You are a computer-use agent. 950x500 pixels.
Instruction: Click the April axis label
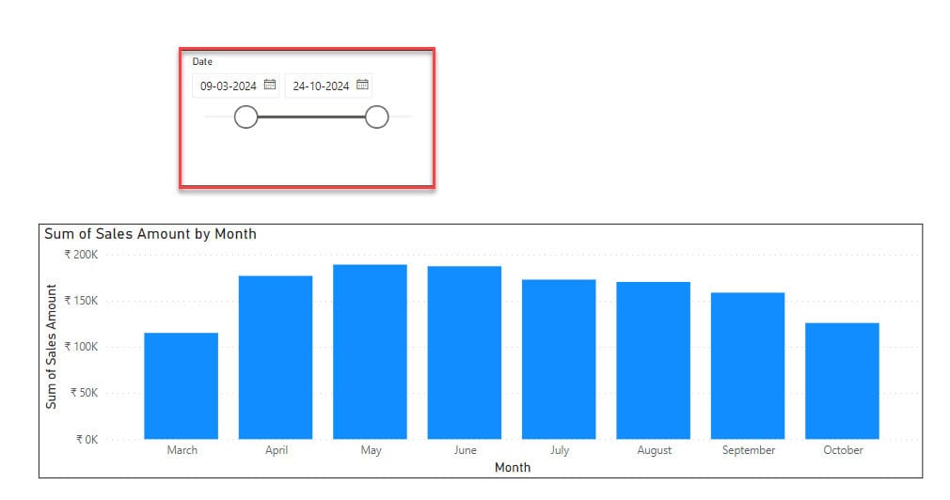click(277, 450)
